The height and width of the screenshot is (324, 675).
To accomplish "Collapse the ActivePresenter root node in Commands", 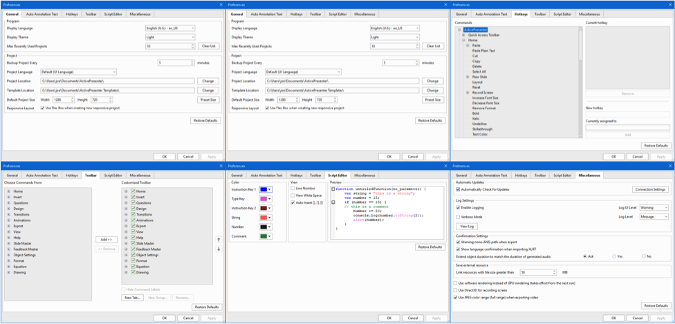I will (459, 30).
